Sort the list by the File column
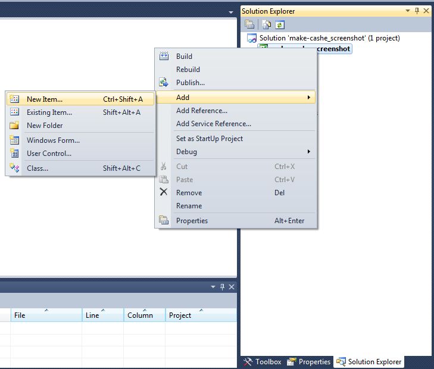This screenshot has height=369, width=434. [x=46, y=315]
